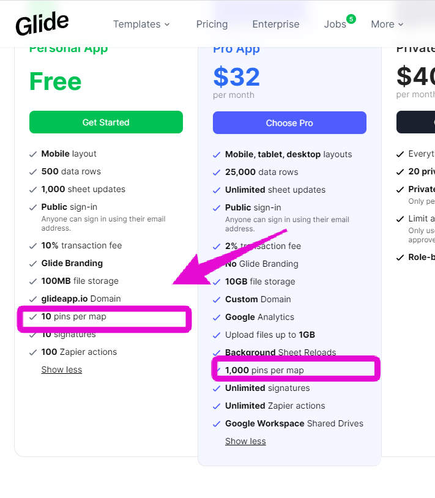Click the Choose Pro button
Screen dimensions: 435x498
tap(289, 123)
